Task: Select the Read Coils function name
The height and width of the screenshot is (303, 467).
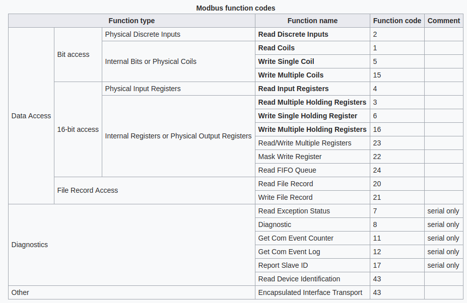Action: [x=277, y=48]
